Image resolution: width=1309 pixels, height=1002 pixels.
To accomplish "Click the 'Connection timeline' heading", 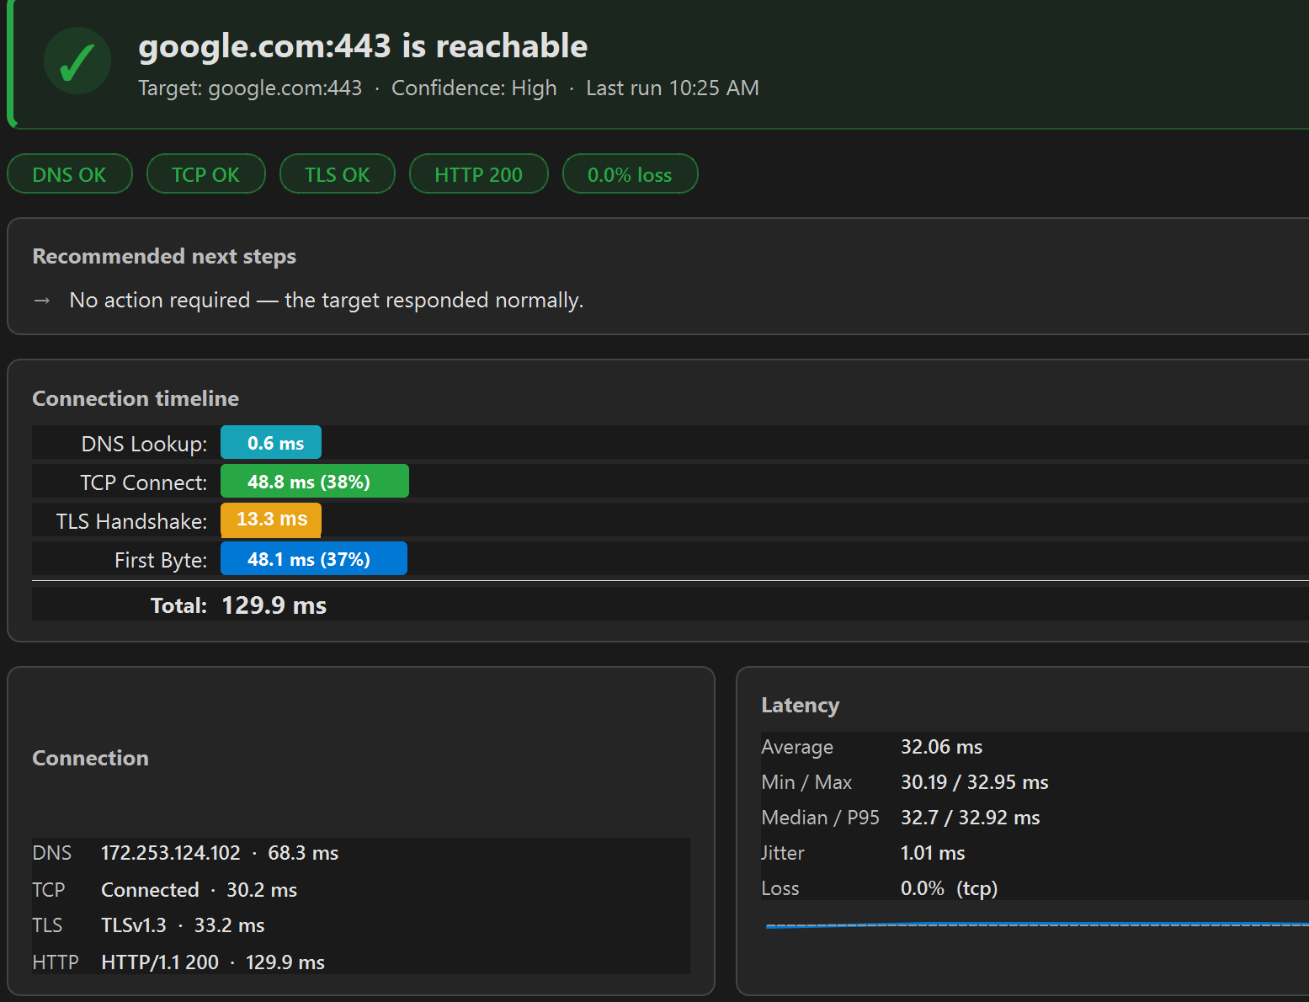I will 136,398.
